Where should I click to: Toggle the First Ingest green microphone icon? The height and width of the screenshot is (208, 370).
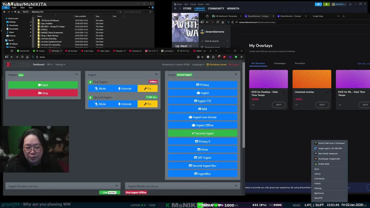(x=90, y=82)
